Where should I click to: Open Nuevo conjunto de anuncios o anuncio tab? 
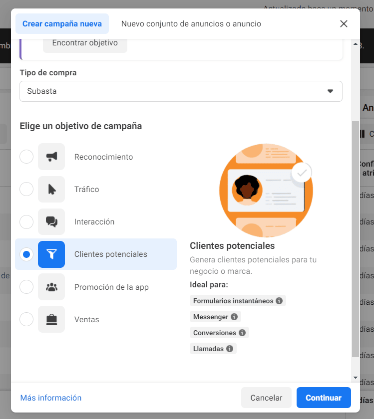[x=191, y=24]
